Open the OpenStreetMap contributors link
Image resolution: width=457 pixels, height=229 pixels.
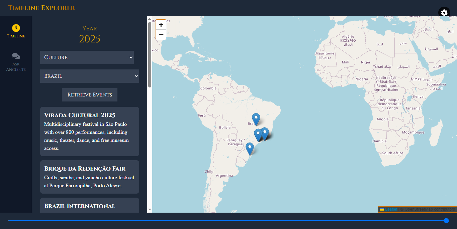pyautogui.click(x=430, y=209)
